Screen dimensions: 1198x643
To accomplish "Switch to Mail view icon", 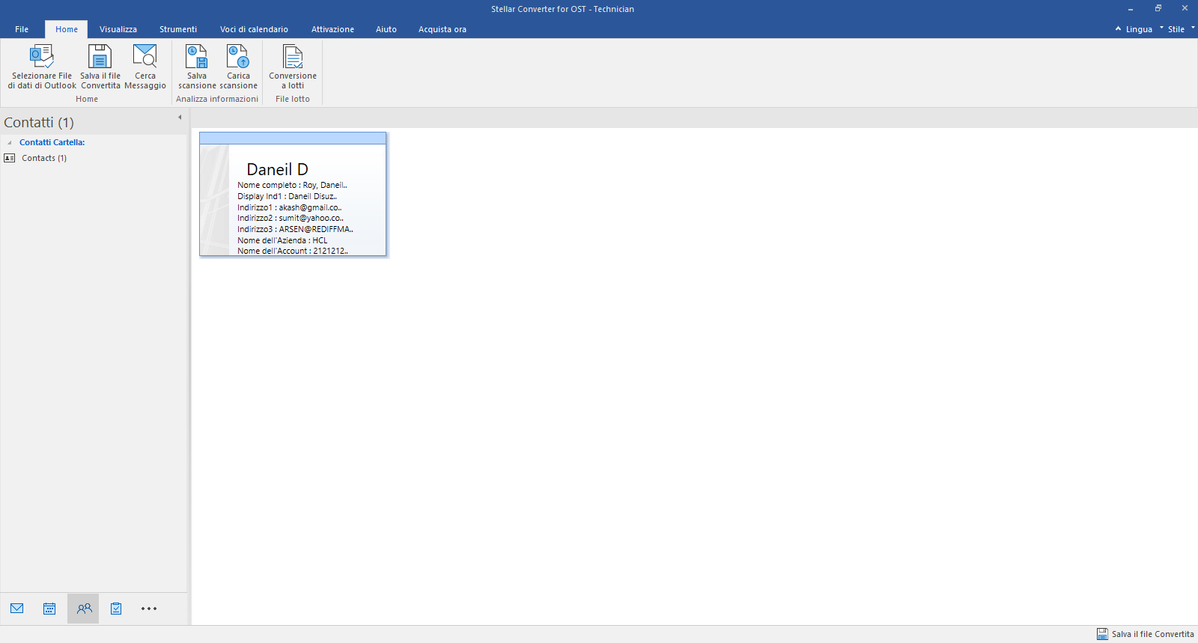I will 17,609.
